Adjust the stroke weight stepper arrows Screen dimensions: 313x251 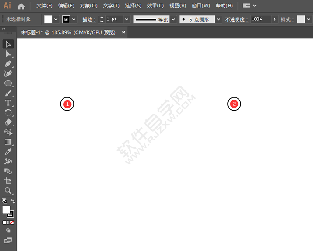click(x=102, y=19)
